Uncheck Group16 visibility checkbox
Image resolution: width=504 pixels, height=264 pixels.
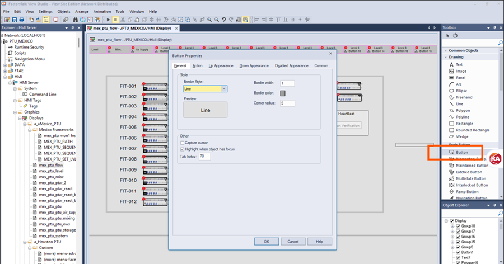[458, 237]
